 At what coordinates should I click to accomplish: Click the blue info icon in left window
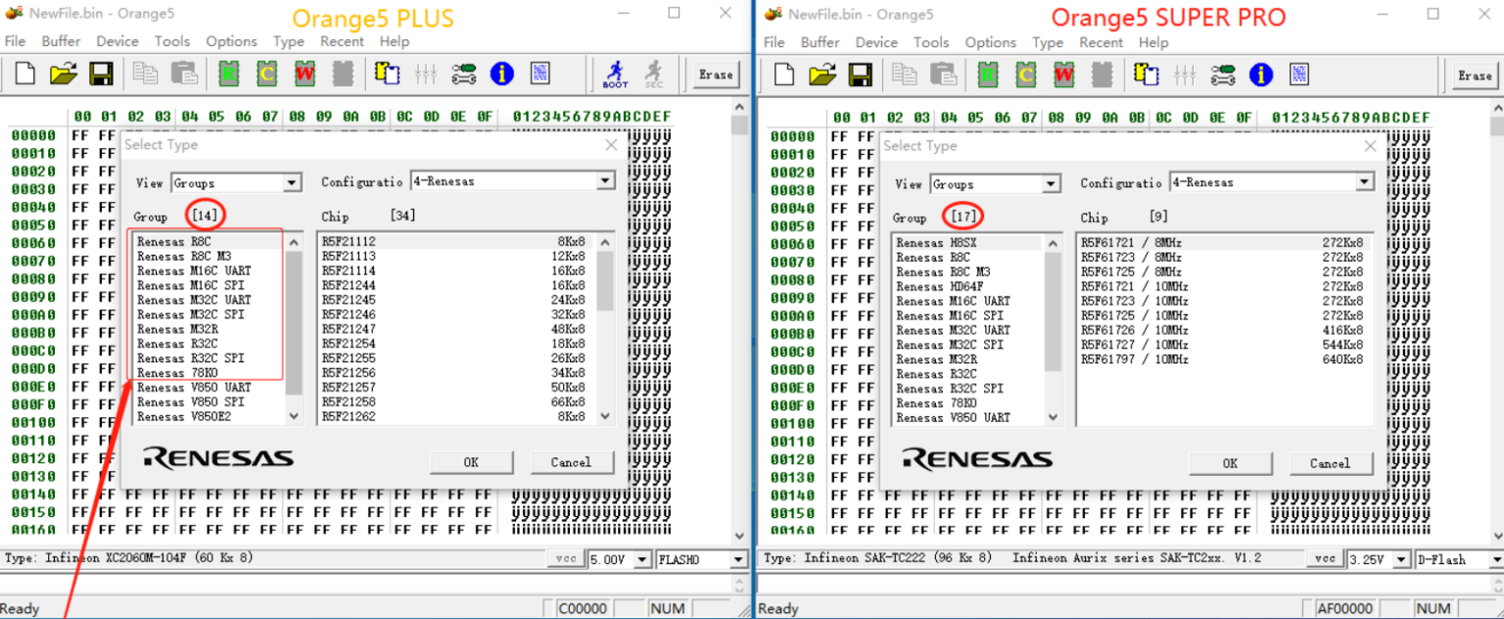click(501, 74)
